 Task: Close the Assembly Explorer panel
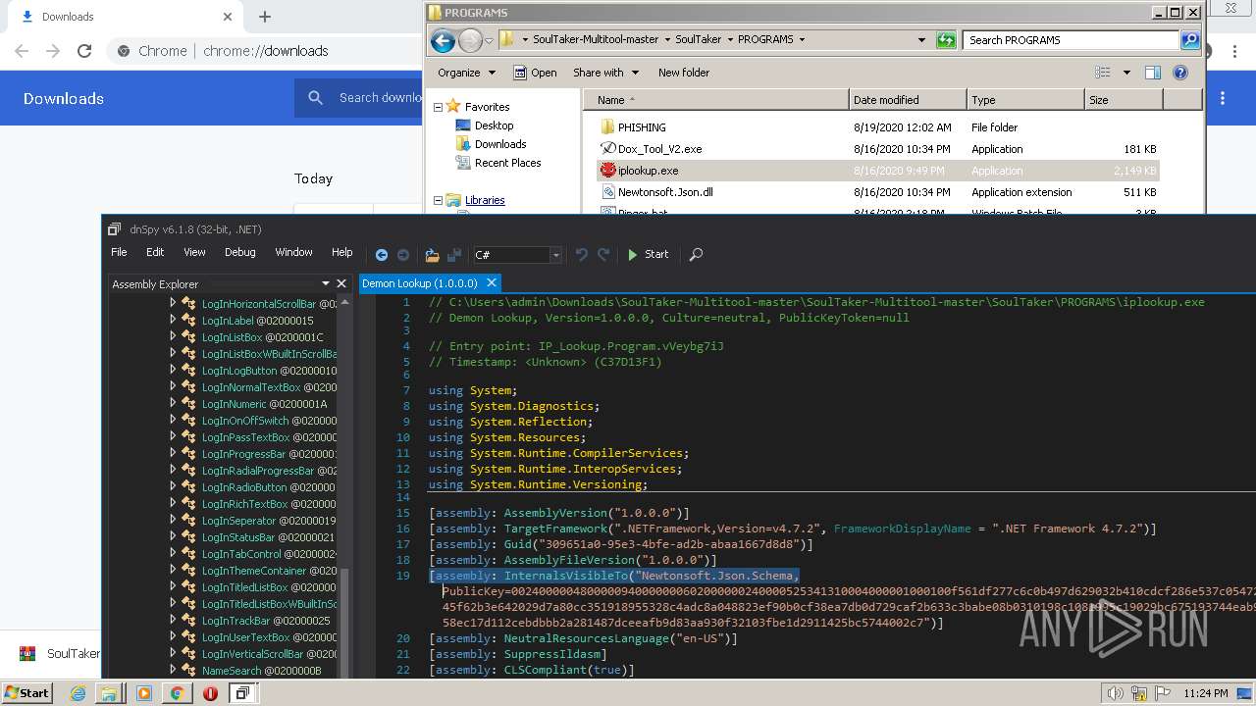point(341,284)
